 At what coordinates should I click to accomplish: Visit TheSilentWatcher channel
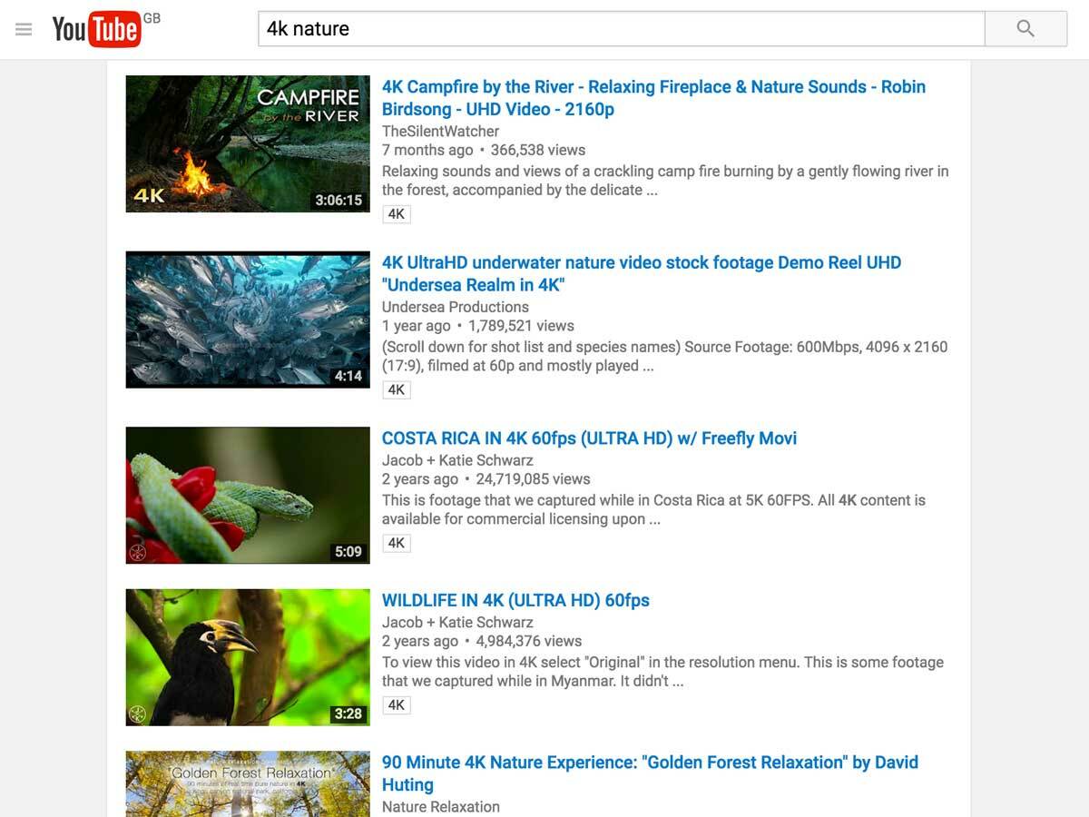[x=440, y=131]
